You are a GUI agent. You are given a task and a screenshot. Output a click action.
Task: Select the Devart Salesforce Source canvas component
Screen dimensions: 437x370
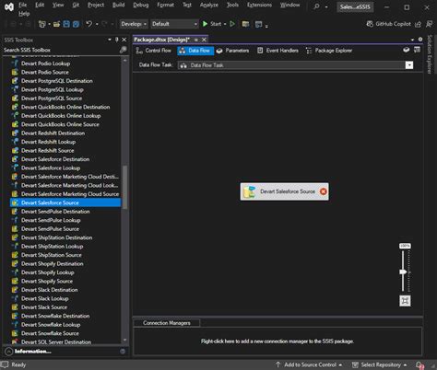tap(284, 191)
